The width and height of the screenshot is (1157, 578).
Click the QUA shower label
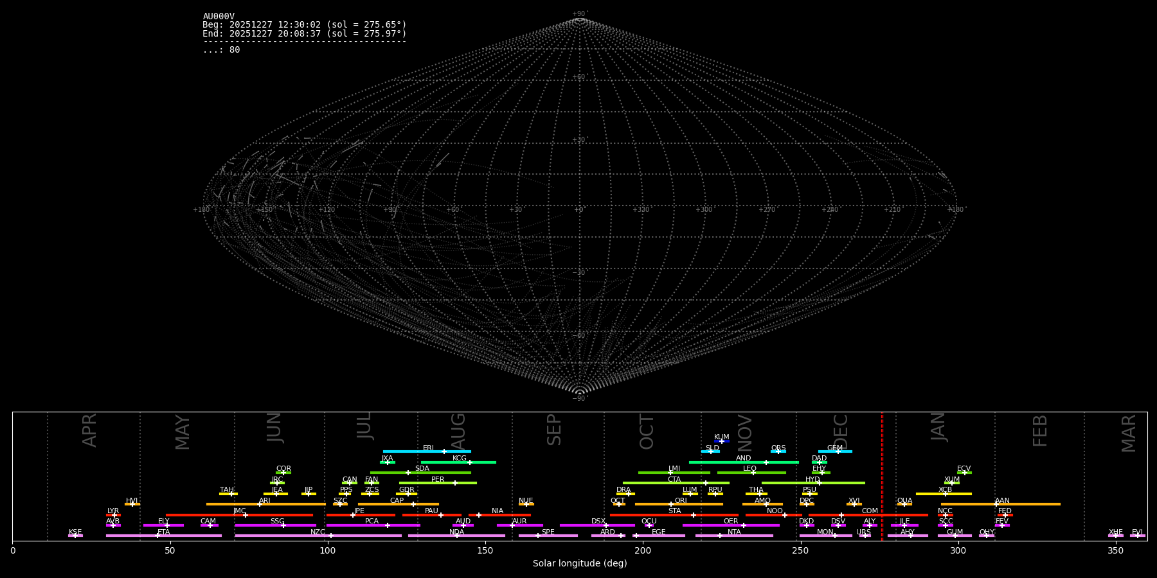pyautogui.click(x=904, y=500)
